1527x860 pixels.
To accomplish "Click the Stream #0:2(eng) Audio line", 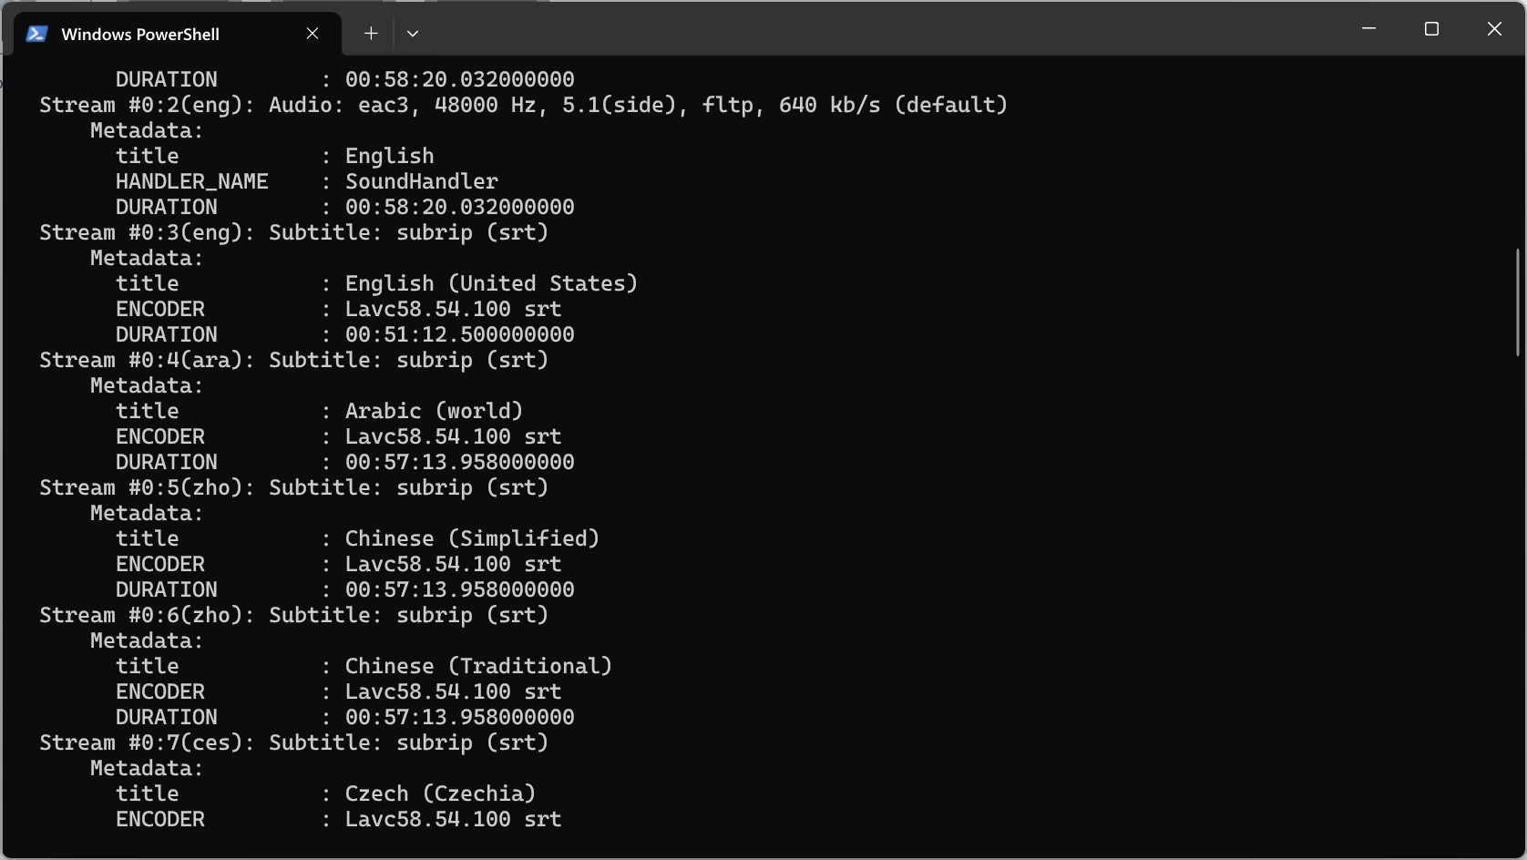I will (x=524, y=105).
